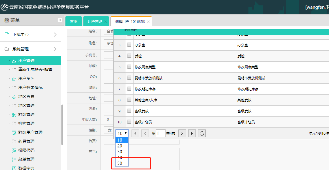This screenshot has height=170, width=329.
Task: Click the 用户管理 person icon
Action: pyautogui.click(x=14, y=61)
